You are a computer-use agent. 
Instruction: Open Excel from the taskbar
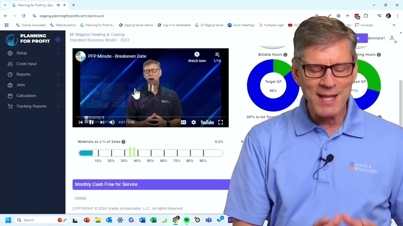pos(153,220)
